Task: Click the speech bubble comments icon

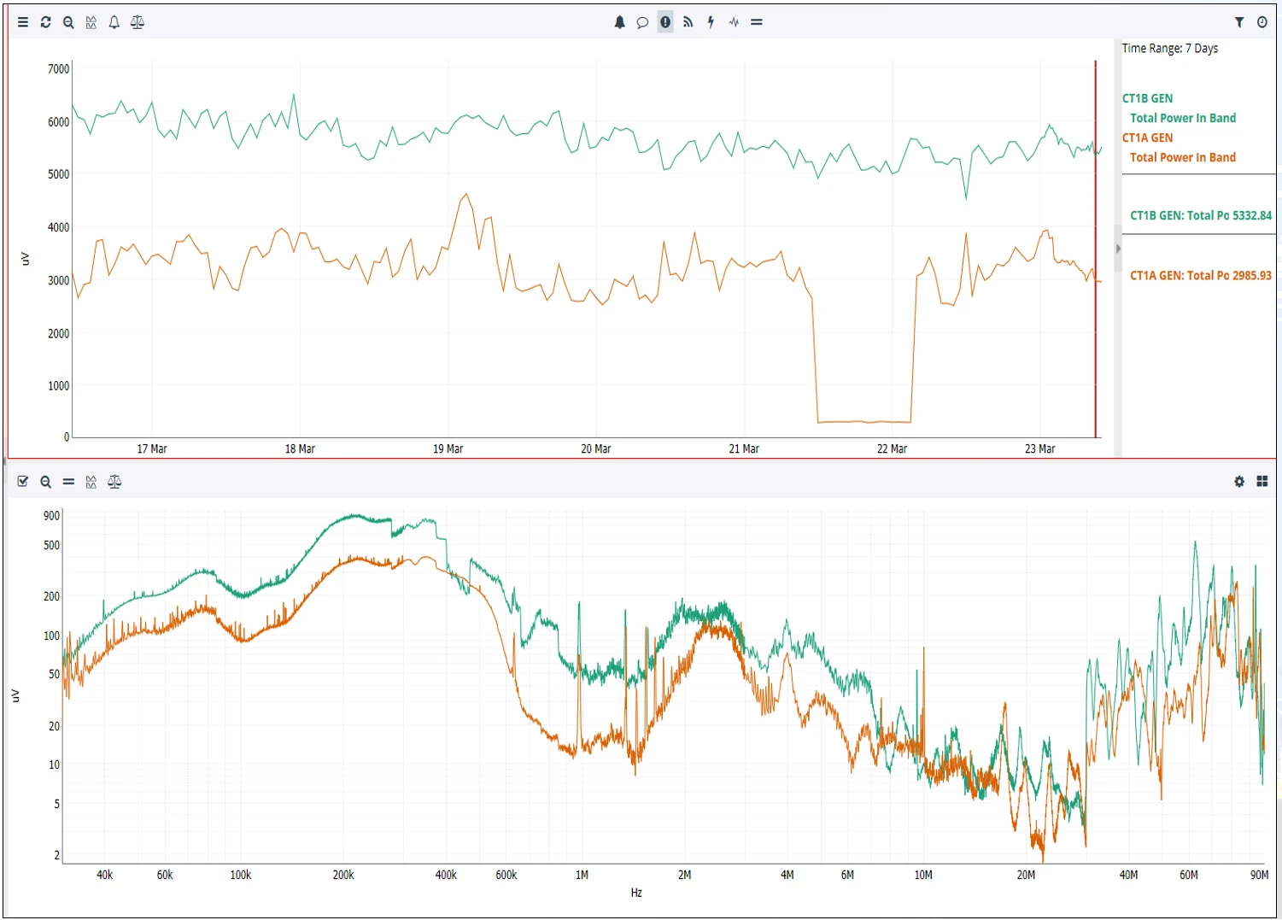Action: [x=642, y=22]
